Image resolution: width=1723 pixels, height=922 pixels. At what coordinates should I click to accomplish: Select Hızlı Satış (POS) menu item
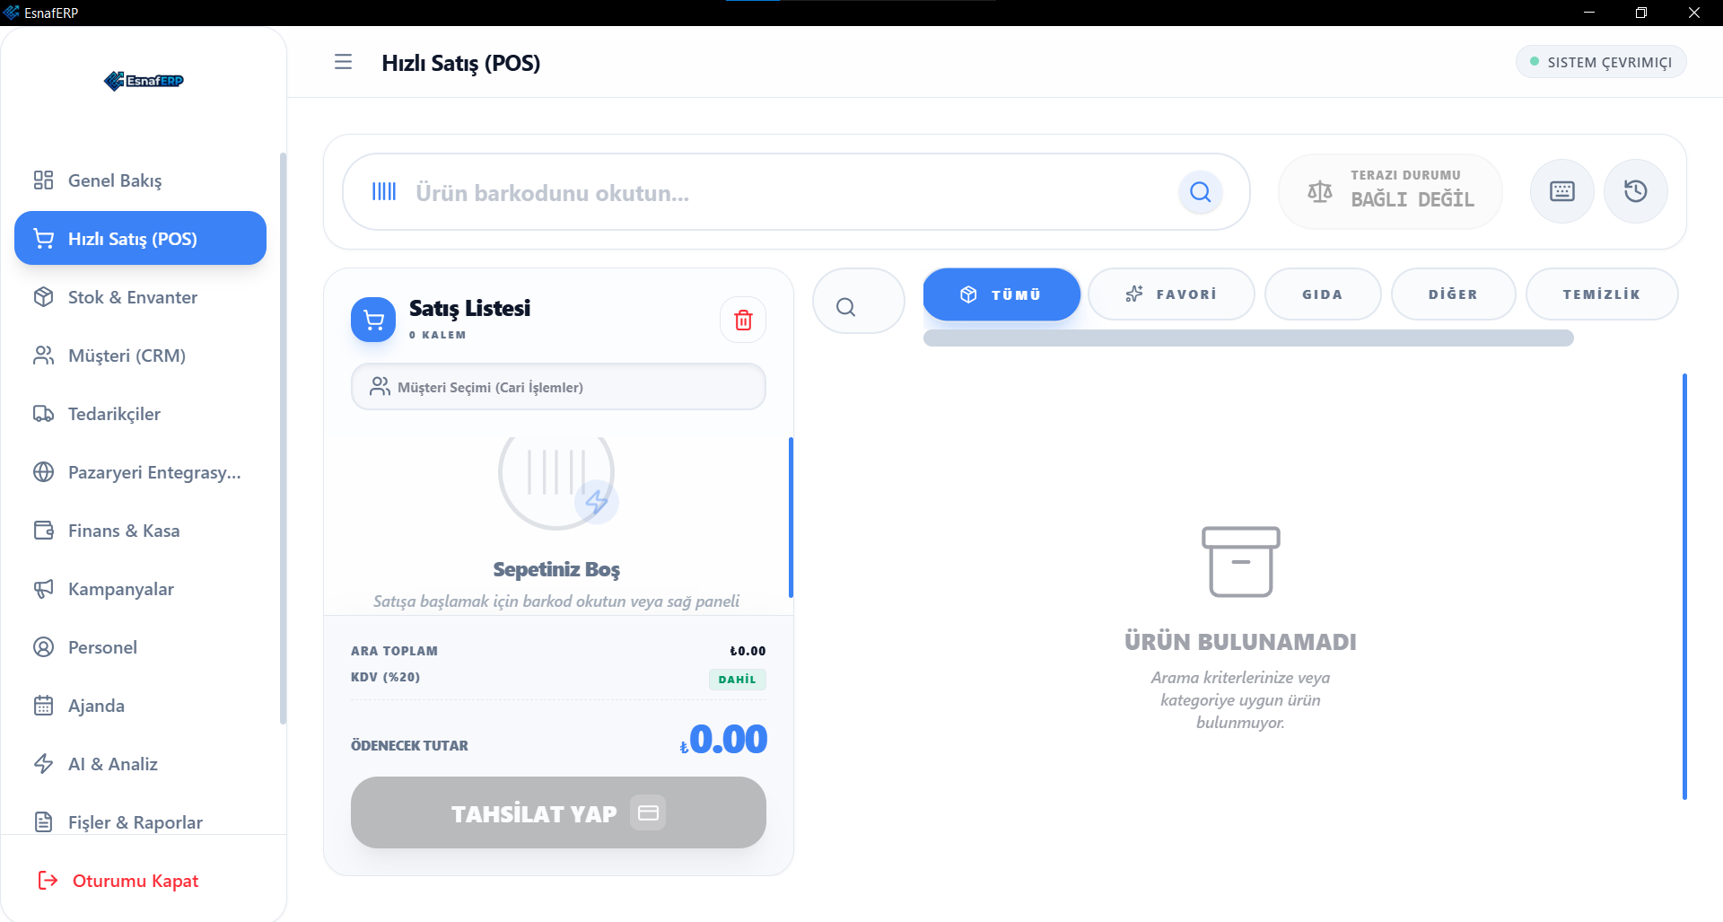pos(140,239)
